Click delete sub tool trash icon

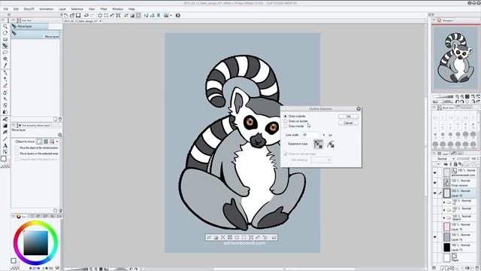[60, 119]
